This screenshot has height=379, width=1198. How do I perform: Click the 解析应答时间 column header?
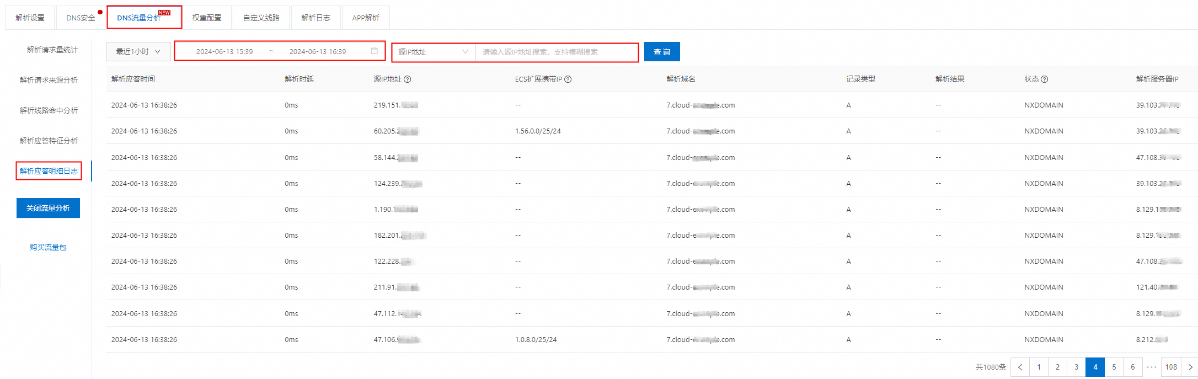[133, 79]
